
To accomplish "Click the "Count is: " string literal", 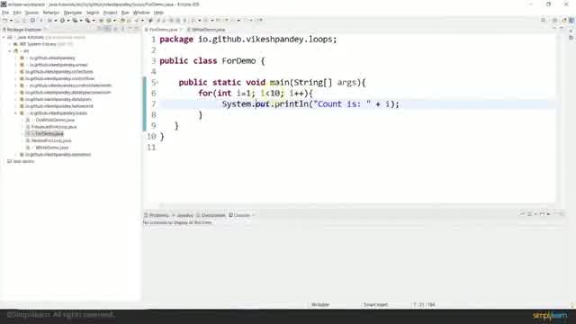I will (342, 104).
